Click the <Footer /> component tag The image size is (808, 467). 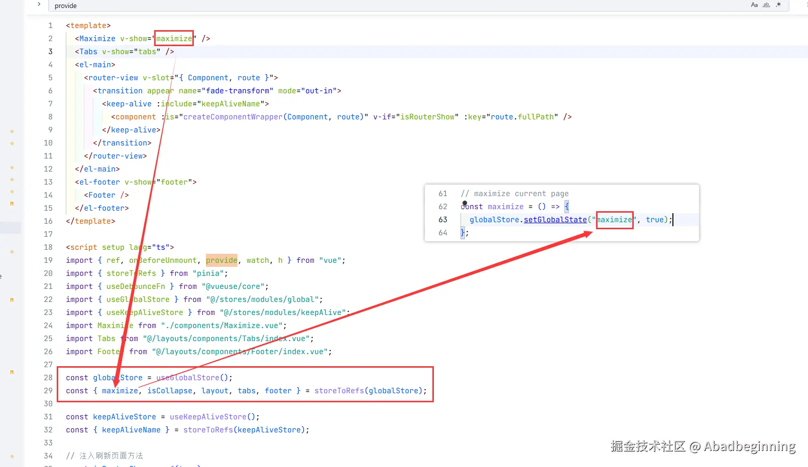[x=106, y=195]
